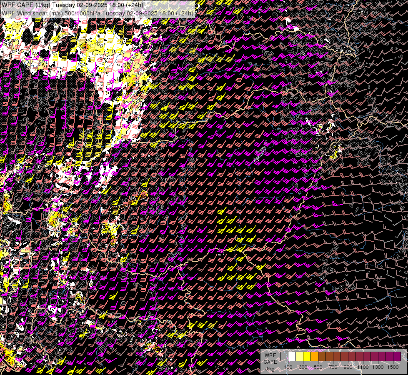Click the rightmost purple legend swatch

tap(397, 356)
